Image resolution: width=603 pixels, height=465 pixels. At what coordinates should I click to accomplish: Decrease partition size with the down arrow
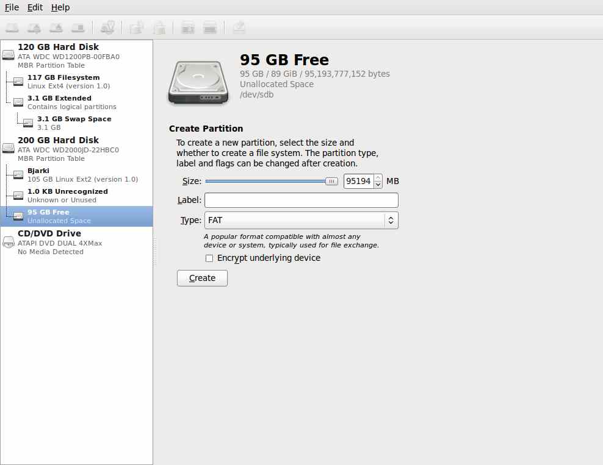click(378, 185)
